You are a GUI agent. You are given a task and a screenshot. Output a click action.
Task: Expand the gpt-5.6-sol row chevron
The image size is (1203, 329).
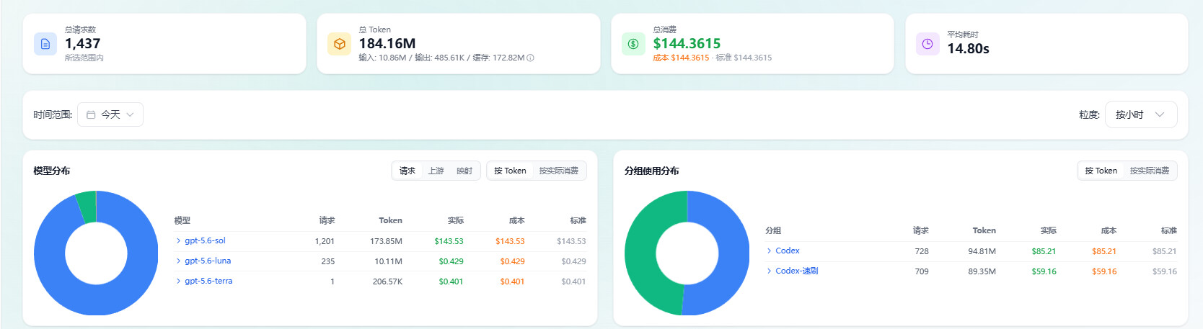click(x=178, y=241)
